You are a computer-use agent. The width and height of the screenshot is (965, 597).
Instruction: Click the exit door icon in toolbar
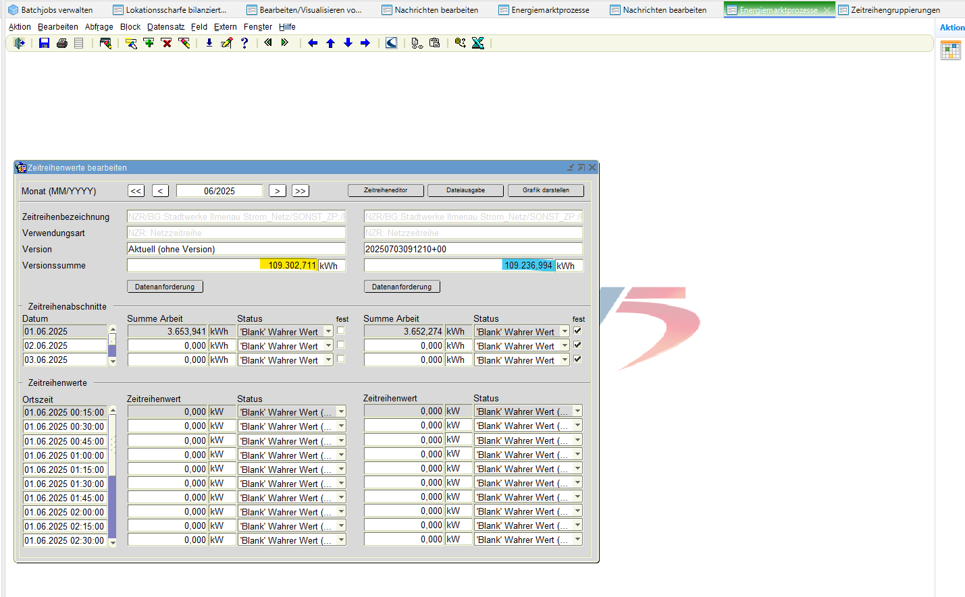point(19,43)
